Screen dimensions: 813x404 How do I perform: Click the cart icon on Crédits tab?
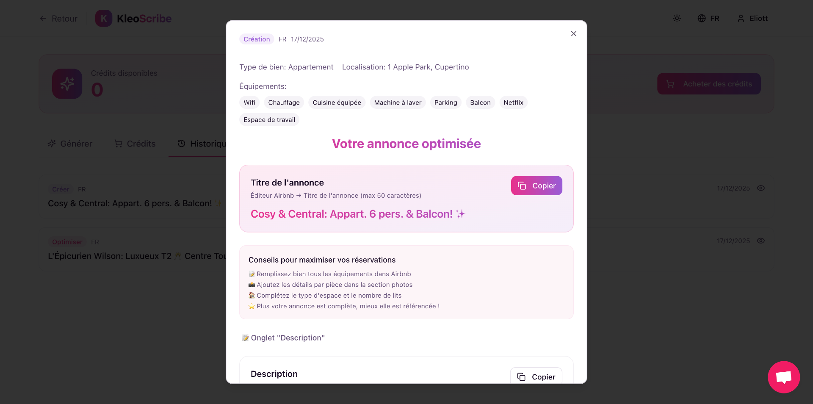point(119,144)
